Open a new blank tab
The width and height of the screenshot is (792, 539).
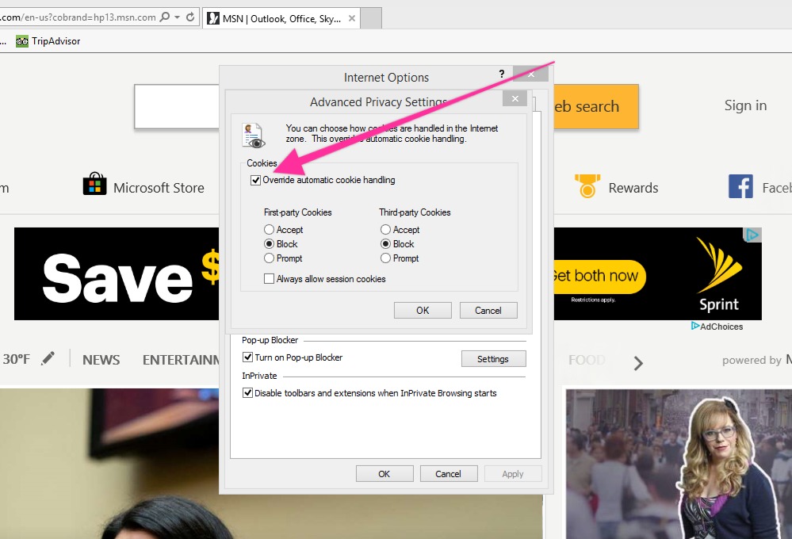click(x=371, y=19)
